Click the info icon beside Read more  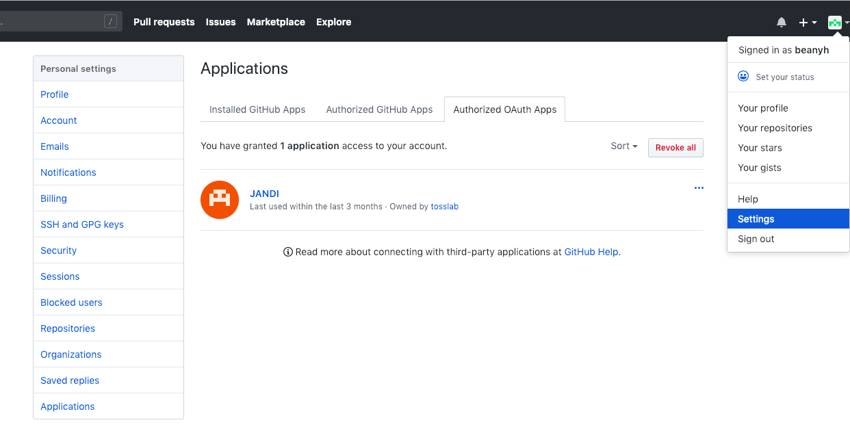pos(288,252)
